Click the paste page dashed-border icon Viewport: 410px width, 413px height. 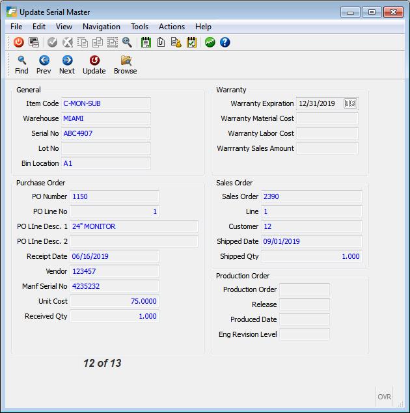click(x=113, y=42)
